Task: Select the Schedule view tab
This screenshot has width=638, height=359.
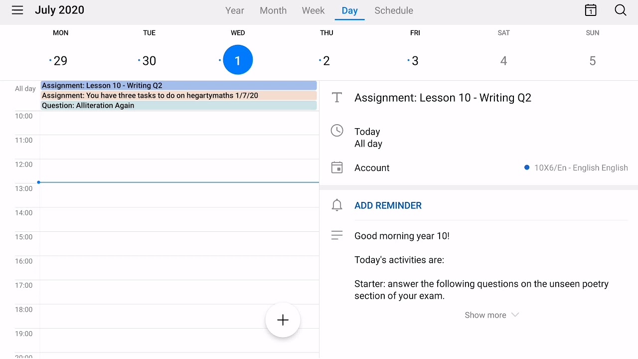Action: coord(394,10)
